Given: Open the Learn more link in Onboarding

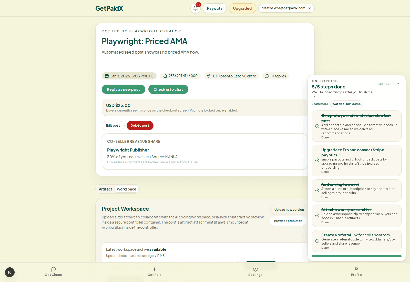Looking at the screenshot, I should click(320, 104).
